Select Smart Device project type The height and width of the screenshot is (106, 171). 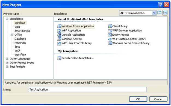[22, 31]
